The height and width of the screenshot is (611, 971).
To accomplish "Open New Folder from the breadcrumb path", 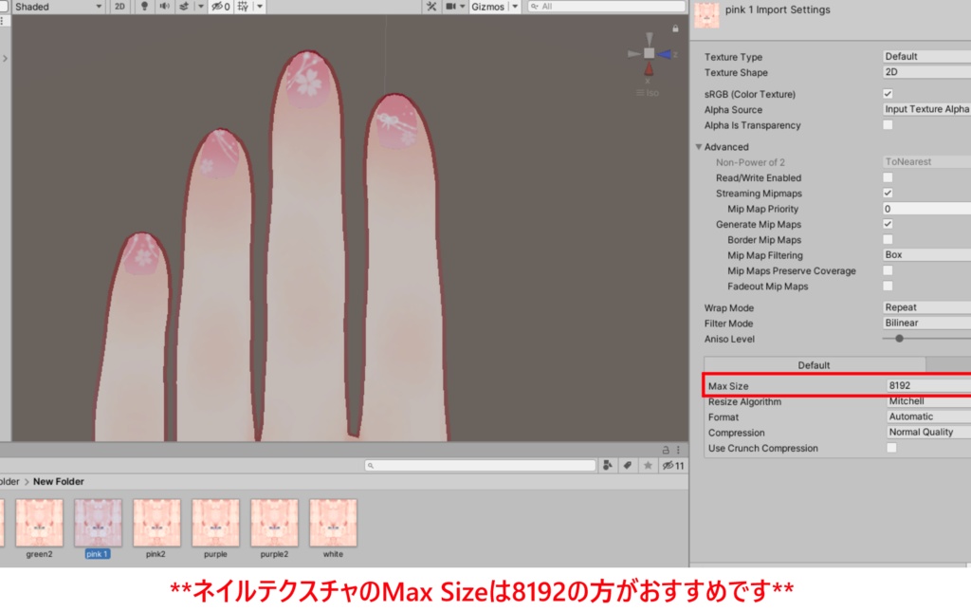I will tap(59, 481).
